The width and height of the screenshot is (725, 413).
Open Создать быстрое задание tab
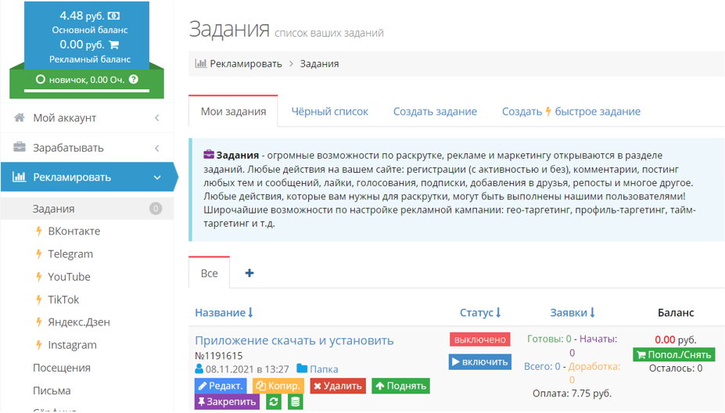click(x=571, y=111)
